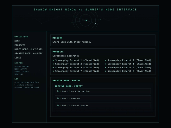The height and width of the screenshot is (128, 171).
Task: Open Screenplay Excerpt 8 (Classified)
Action: [x=129, y=71]
